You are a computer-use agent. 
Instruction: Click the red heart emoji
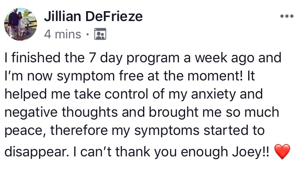[282, 151]
